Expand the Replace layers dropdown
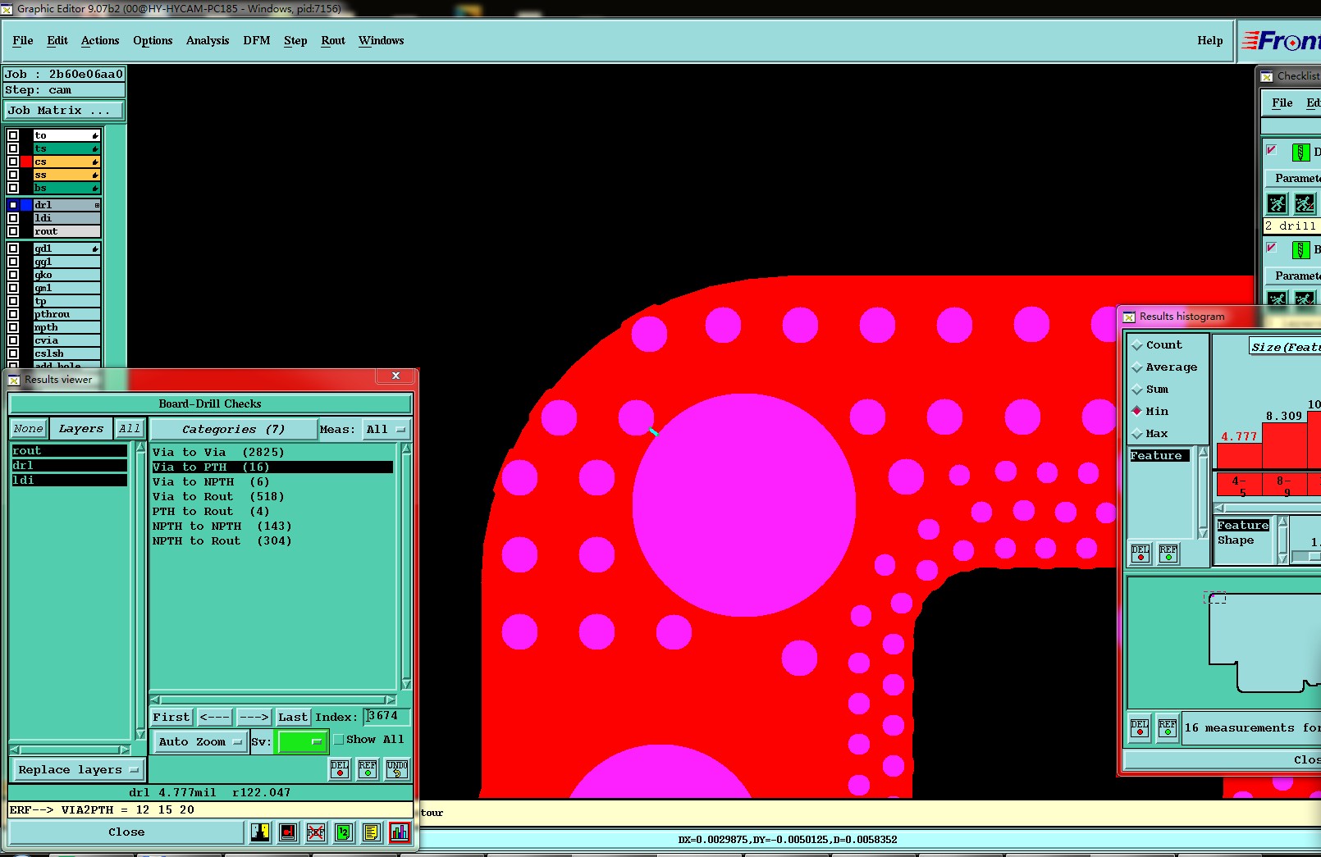The image size is (1321, 857). click(x=78, y=770)
